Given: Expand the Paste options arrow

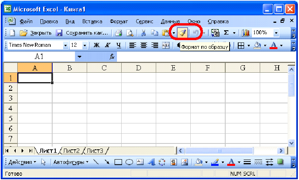Looking at the screenshot, I should (173, 33).
